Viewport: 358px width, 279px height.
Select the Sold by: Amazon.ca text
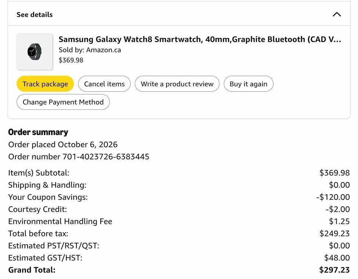(x=90, y=50)
